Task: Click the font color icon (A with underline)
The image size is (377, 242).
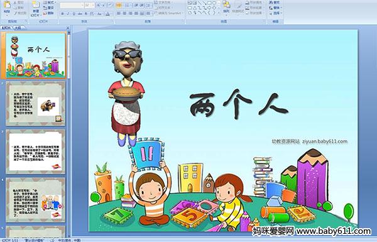Action: (107, 14)
